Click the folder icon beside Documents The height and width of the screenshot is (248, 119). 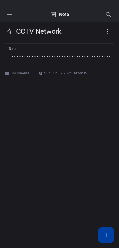pyautogui.click(x=7, y=73)
